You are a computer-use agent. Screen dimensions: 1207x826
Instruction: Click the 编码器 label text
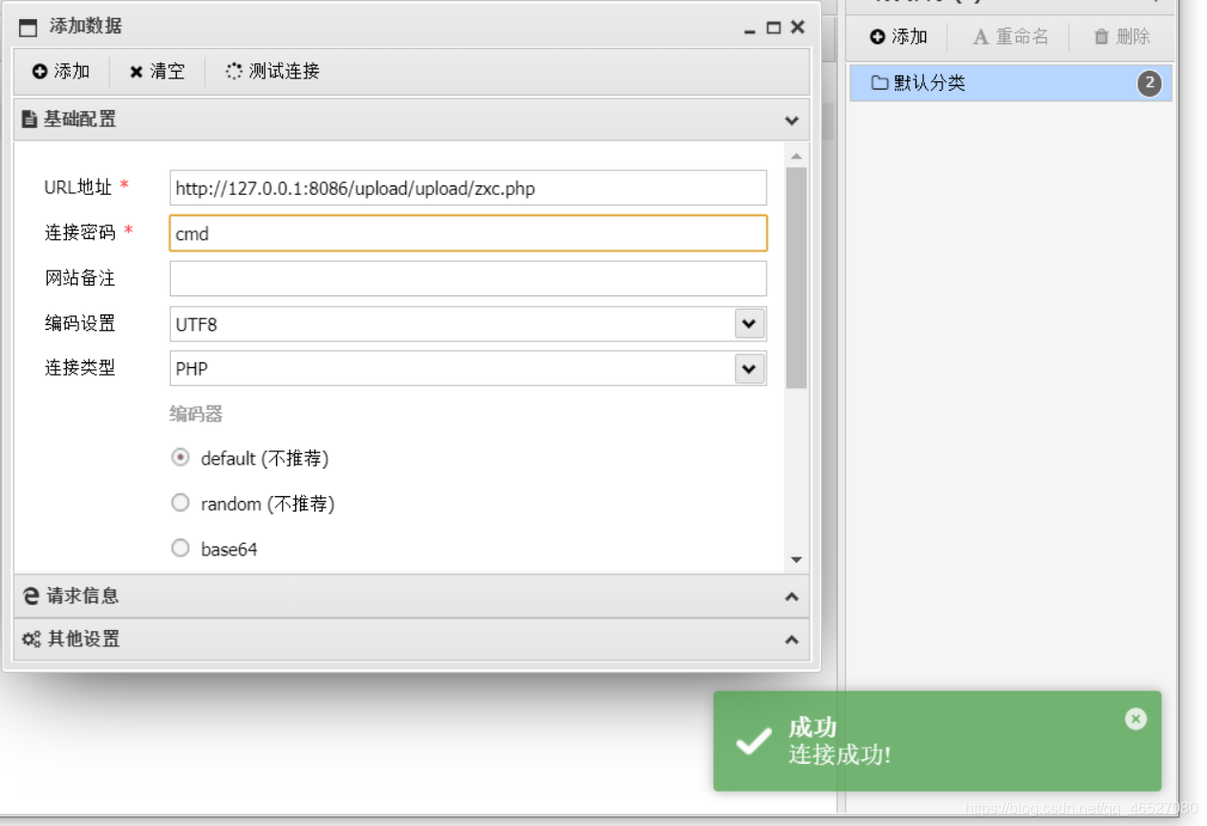(x=196, y=414)
